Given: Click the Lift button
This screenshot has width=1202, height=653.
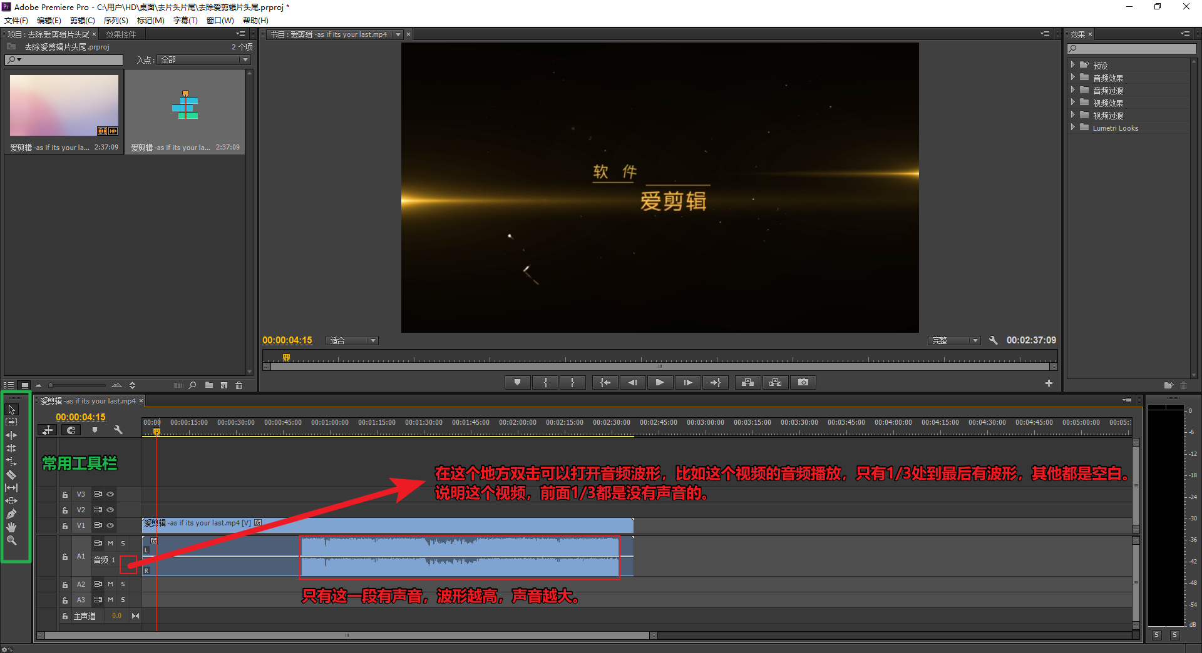Looking at the screenshot, I should 747,382.
